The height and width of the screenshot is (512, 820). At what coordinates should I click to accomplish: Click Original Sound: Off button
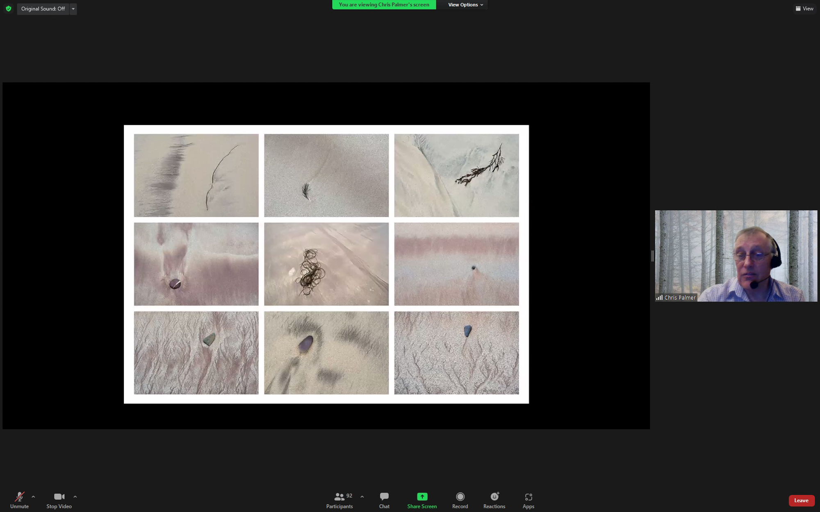43,9
